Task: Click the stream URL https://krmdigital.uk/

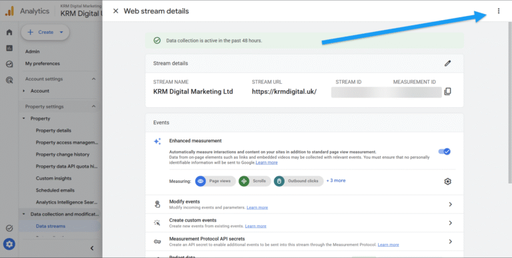Action: (x=284, y=92)
